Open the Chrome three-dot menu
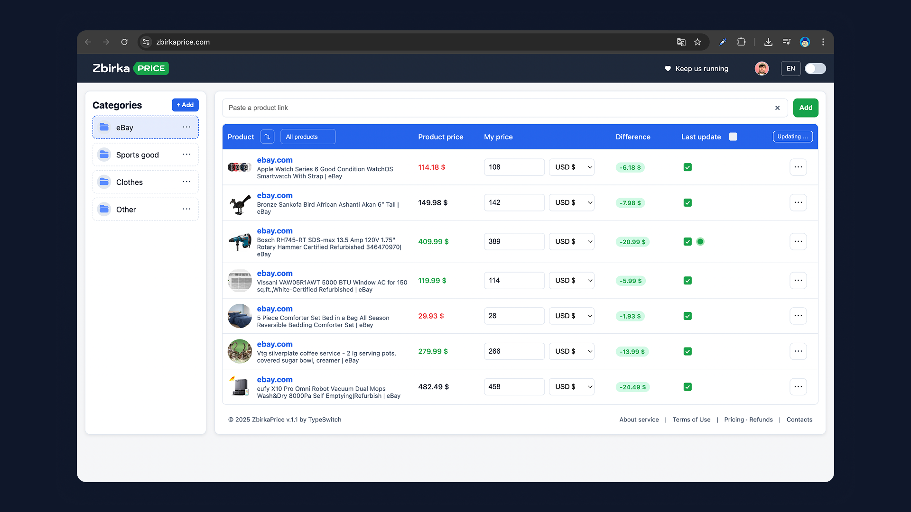Image resolution: width=911 pixels, height=512 pixels. (823, 42)
